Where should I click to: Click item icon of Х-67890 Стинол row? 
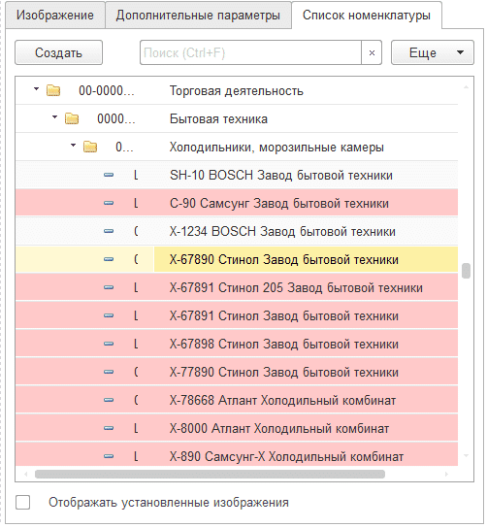click(x=109, y=259)
